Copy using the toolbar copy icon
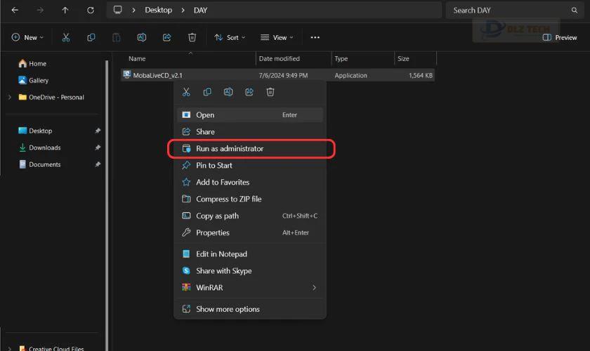This screenshot has height=351, width=590. click(x=91, y=37)
